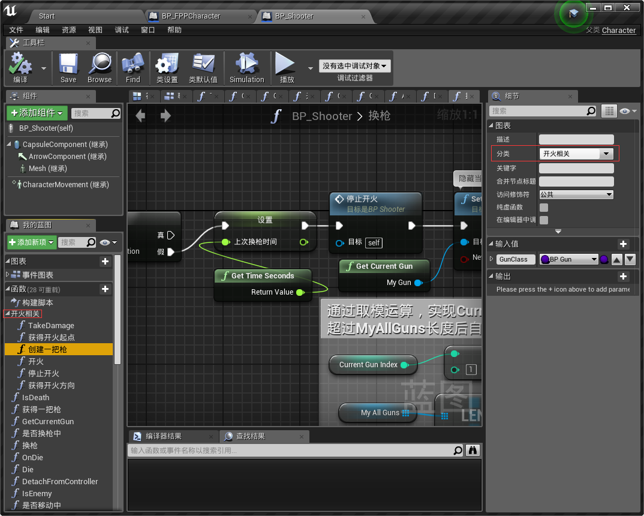Expand GunClass input row arrow
This screenshot has height=516, width=644.
[491, 259]
